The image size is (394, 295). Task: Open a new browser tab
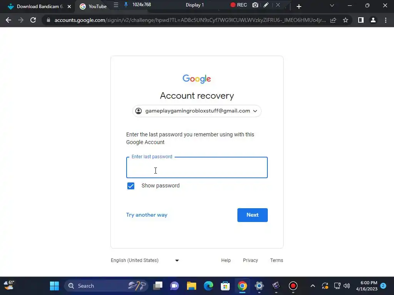[x=299, y=7]
